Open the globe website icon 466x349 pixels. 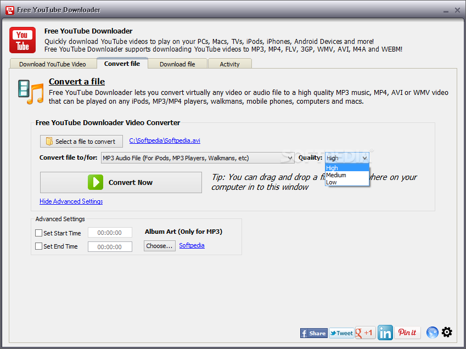coord(432,333)
